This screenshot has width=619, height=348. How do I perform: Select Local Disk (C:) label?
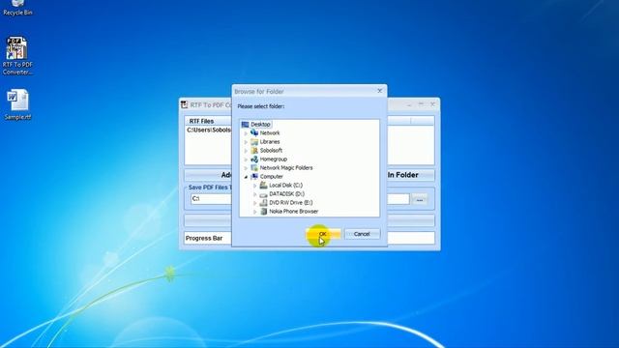point(286,185)
